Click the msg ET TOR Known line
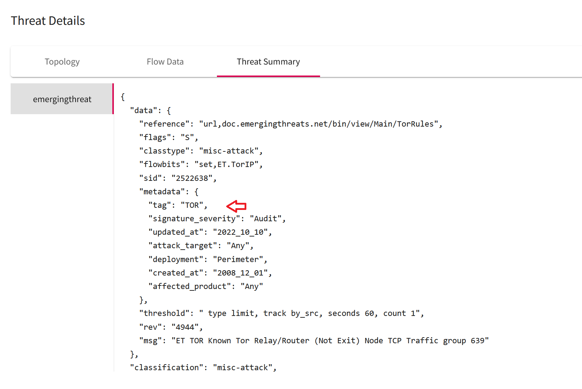582x389 pixels. click(314, 341)
